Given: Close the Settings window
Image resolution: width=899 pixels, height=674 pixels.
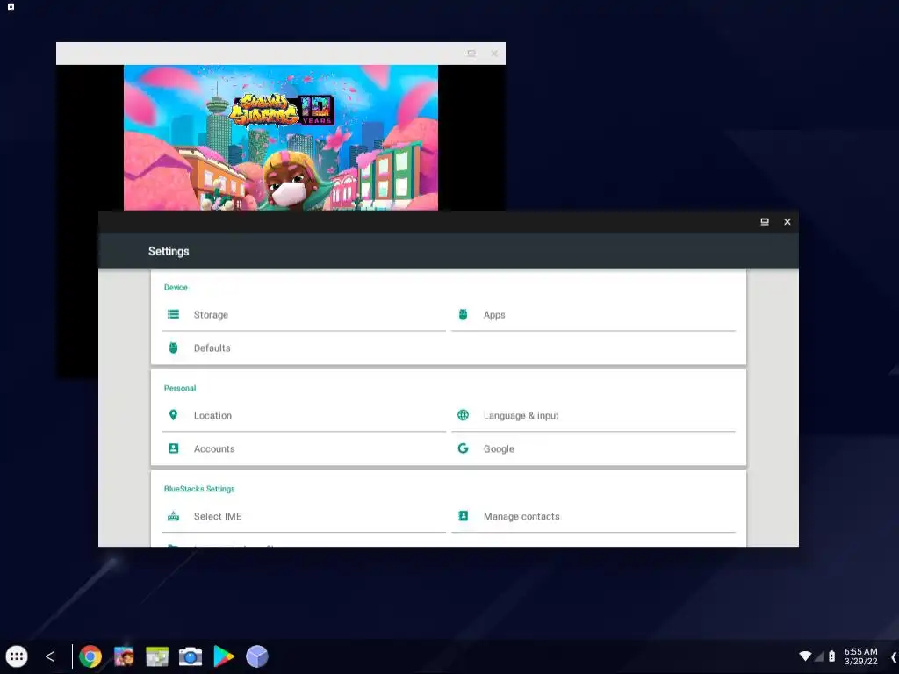Looking at the screenshot, I should [788, 222].
